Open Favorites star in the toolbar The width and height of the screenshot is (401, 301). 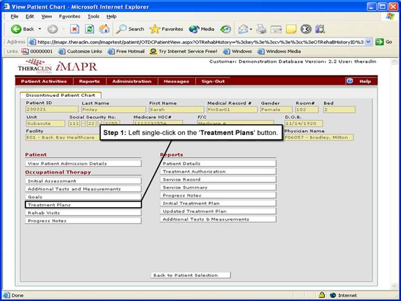166,29
